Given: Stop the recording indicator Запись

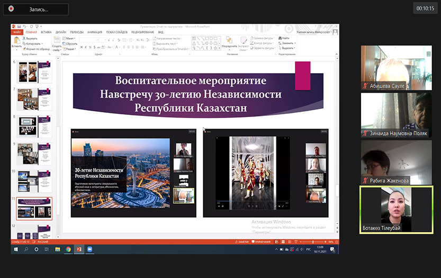Looking at the screenshot, I should click(x=12, y=10).
